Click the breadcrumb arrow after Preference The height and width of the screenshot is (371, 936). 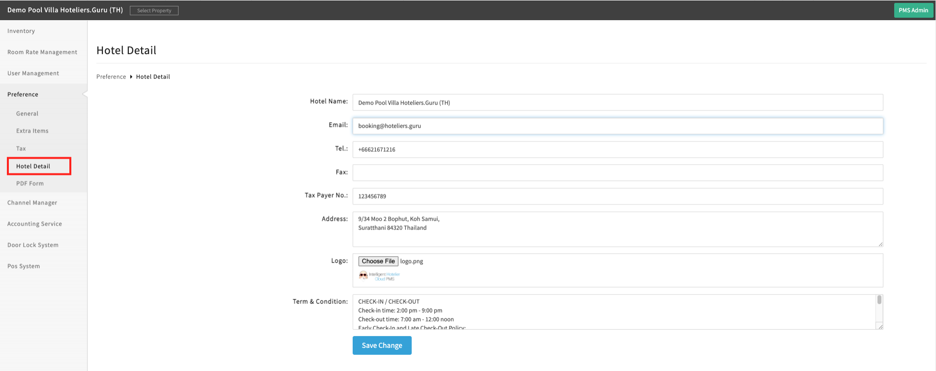point(131,77)
